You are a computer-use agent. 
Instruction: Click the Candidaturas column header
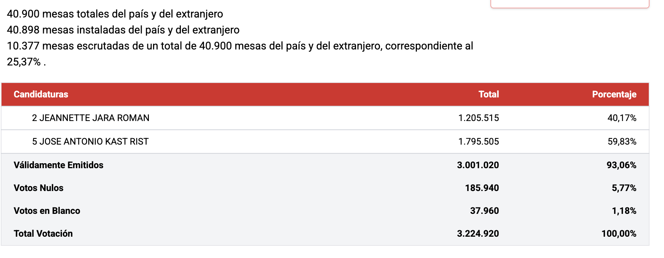41,94
